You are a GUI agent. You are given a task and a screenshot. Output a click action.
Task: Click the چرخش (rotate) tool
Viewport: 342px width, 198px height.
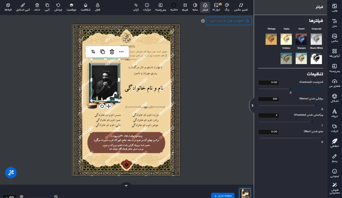pos(58,7)
